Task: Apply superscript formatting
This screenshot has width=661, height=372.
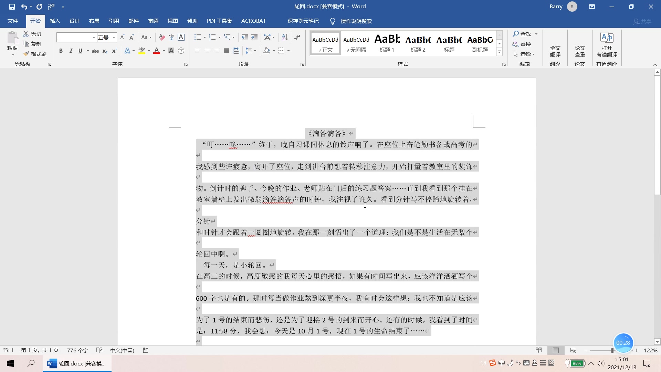Action: click(x=115, y=51)
